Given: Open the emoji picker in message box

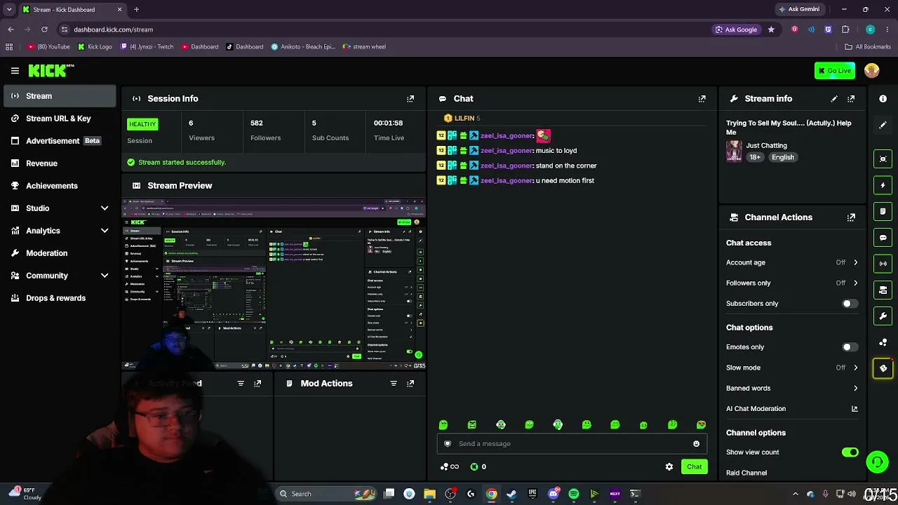Looking at the screenshot, I should click(696, 443).
